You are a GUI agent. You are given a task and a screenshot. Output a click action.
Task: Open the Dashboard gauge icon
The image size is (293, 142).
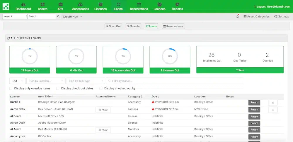23,4
